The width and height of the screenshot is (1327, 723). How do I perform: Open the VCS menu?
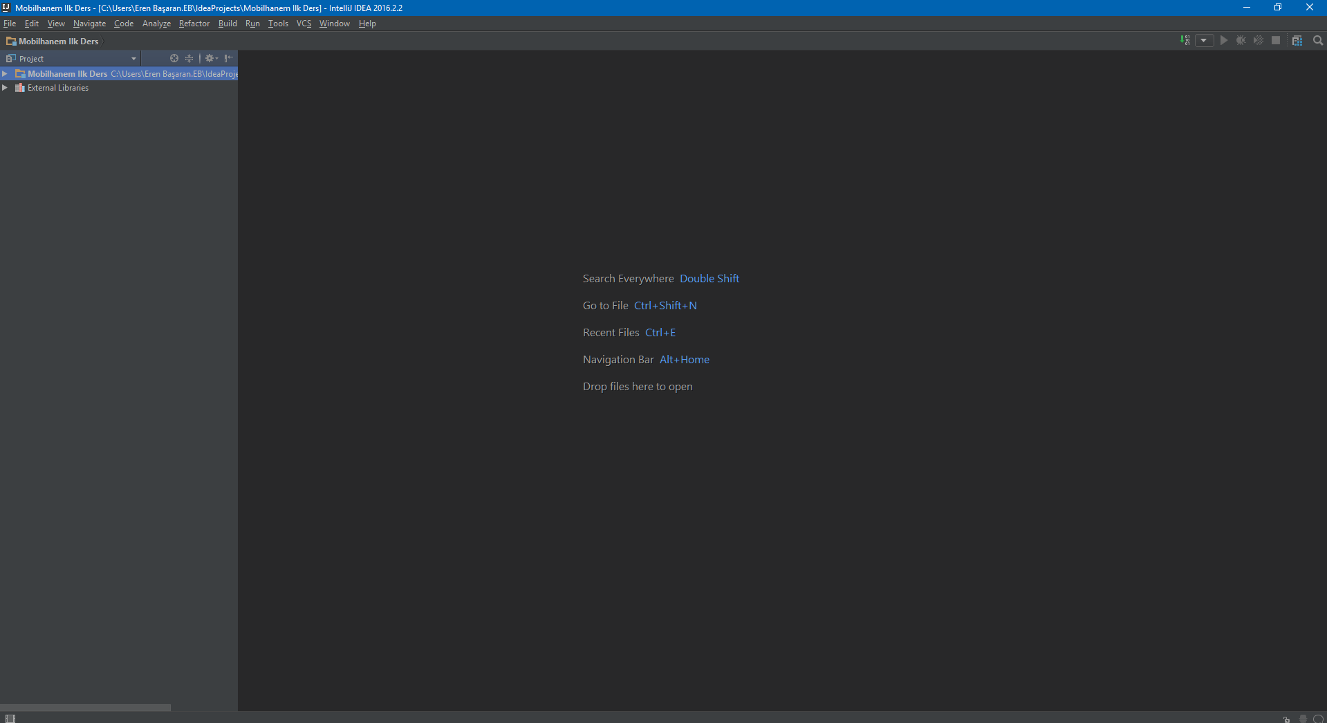pos(304,24)
